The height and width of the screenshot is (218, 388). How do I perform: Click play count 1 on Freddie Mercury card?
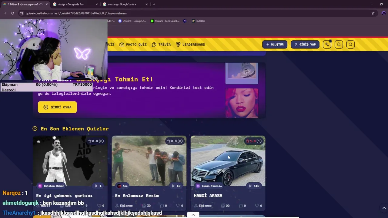coord(98,186)
